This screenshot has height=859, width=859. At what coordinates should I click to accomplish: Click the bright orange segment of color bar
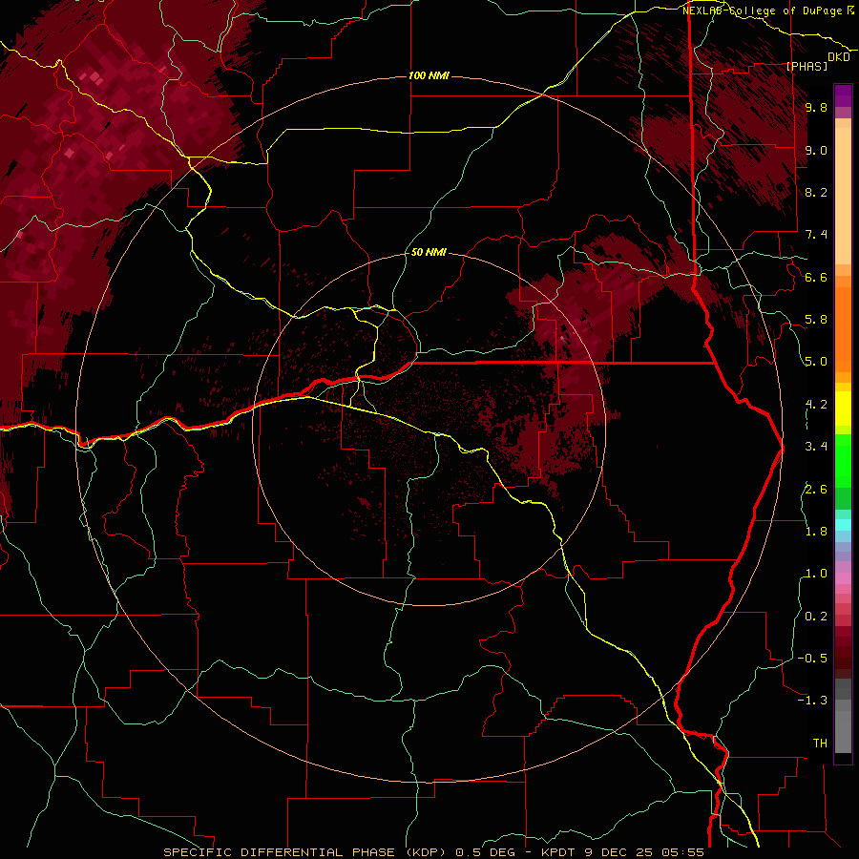point(843,328)
